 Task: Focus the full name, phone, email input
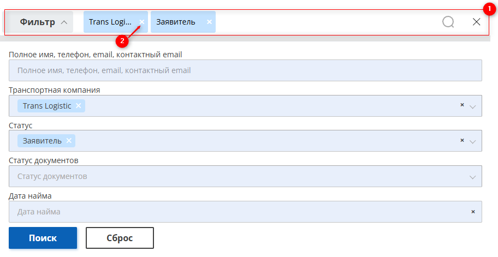[245, 70]
